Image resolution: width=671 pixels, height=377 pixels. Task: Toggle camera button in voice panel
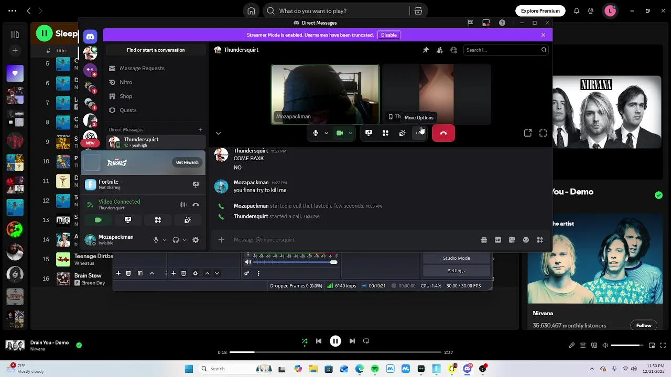98,220
